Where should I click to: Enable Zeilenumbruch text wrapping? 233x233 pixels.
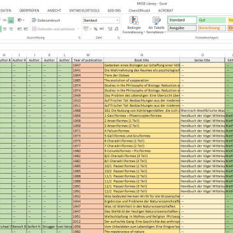click(x=46, y=20)
